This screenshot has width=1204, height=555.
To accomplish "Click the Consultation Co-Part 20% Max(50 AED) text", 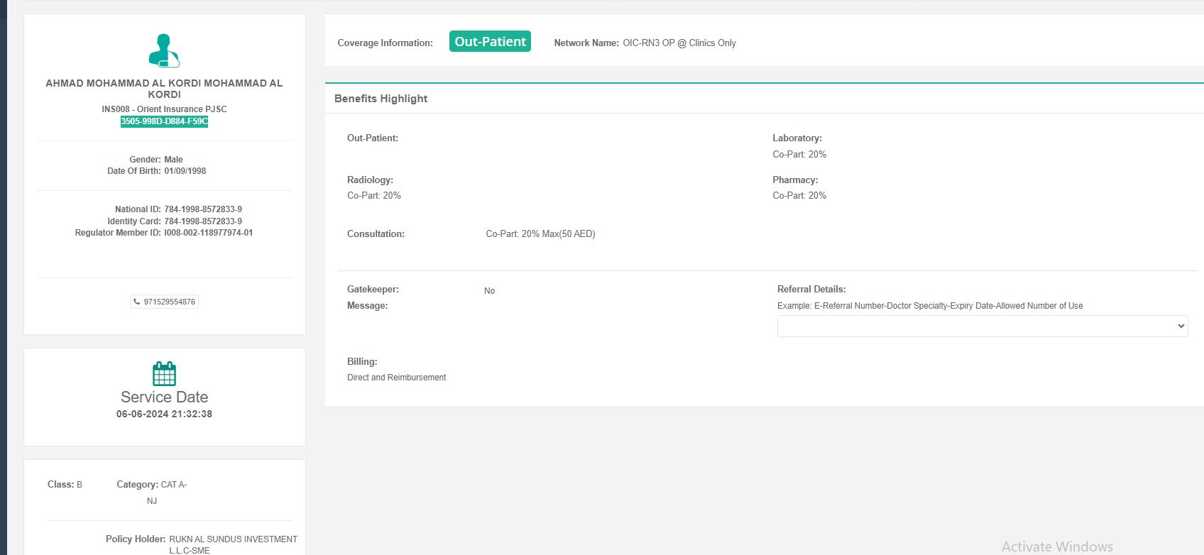I will 540,234.
